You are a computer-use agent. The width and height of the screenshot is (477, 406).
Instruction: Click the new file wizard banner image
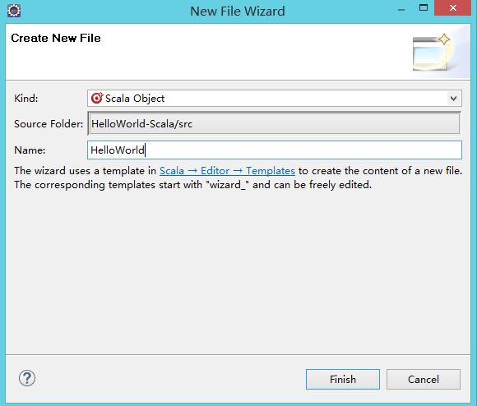coord(433,52)
